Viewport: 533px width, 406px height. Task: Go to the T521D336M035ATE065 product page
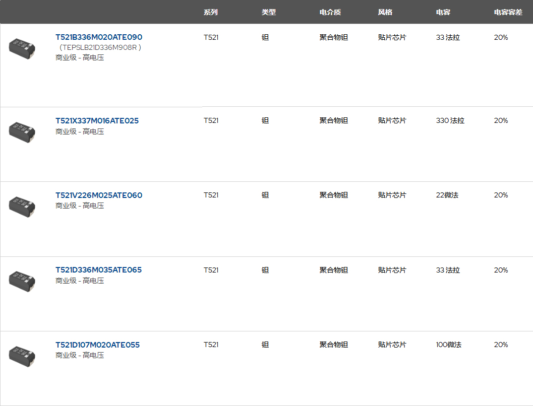pyautogui.click(x=98, y=270)
